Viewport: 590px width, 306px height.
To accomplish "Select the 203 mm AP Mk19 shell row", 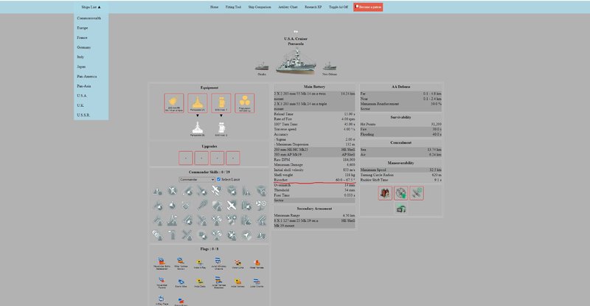I will pos(314,155).
